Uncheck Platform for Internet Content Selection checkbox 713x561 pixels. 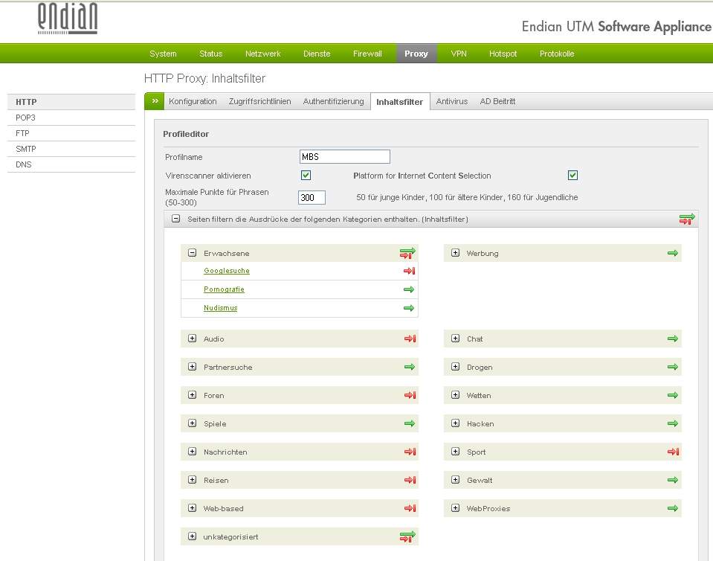point(573,175)
